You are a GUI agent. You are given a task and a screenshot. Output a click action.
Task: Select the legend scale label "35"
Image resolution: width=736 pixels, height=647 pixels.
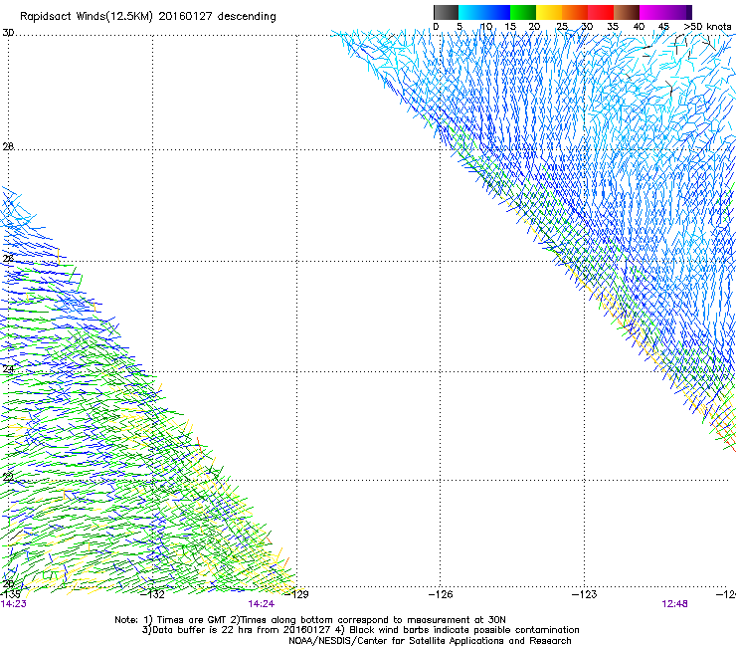coord(613,27)
